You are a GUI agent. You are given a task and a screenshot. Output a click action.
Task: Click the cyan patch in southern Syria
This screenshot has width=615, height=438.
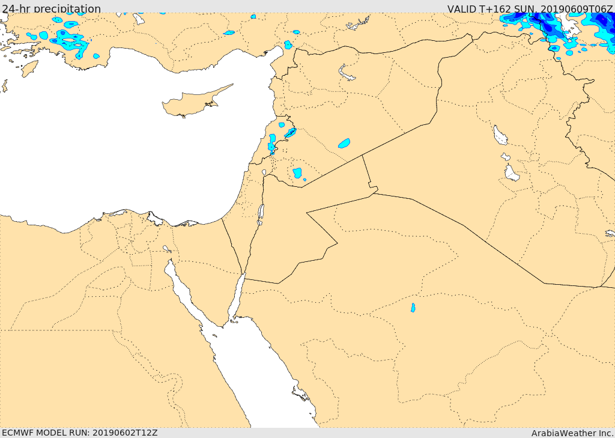[297, 172]
